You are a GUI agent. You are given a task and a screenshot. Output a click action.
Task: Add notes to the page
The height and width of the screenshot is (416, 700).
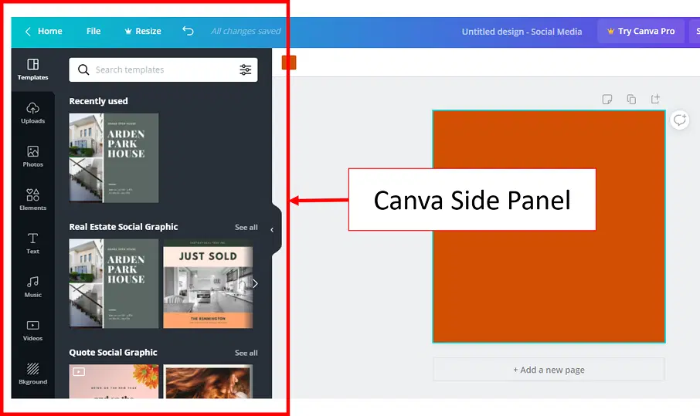pos(607,99)
